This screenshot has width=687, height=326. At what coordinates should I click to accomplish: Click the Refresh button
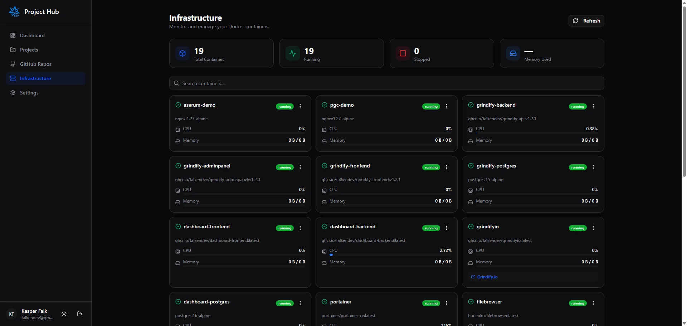pos(586,21)
